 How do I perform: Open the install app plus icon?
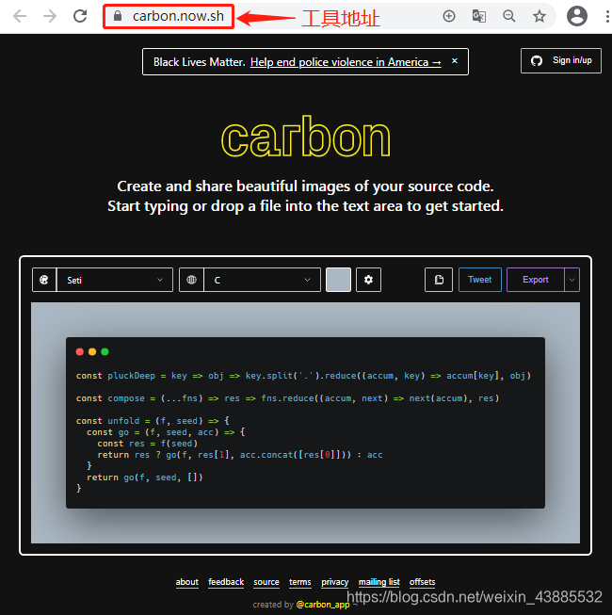coord(449,16)
